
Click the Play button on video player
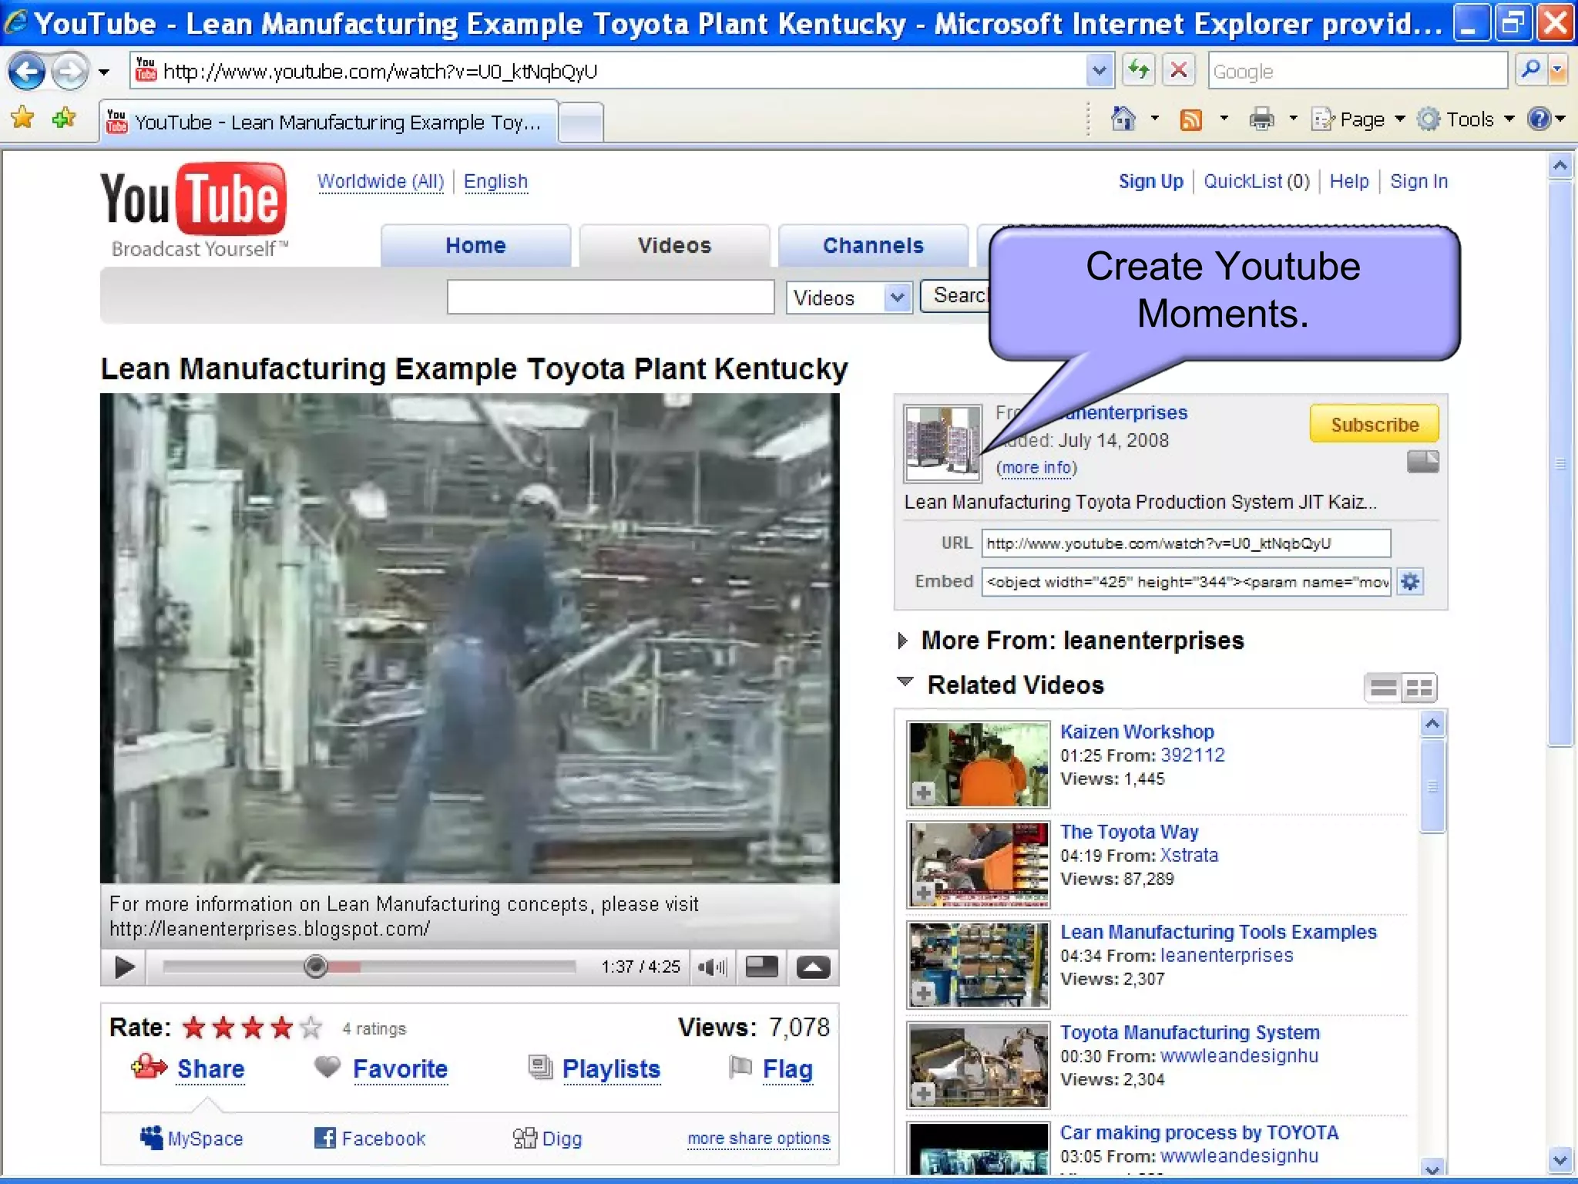tap(124, 967)
